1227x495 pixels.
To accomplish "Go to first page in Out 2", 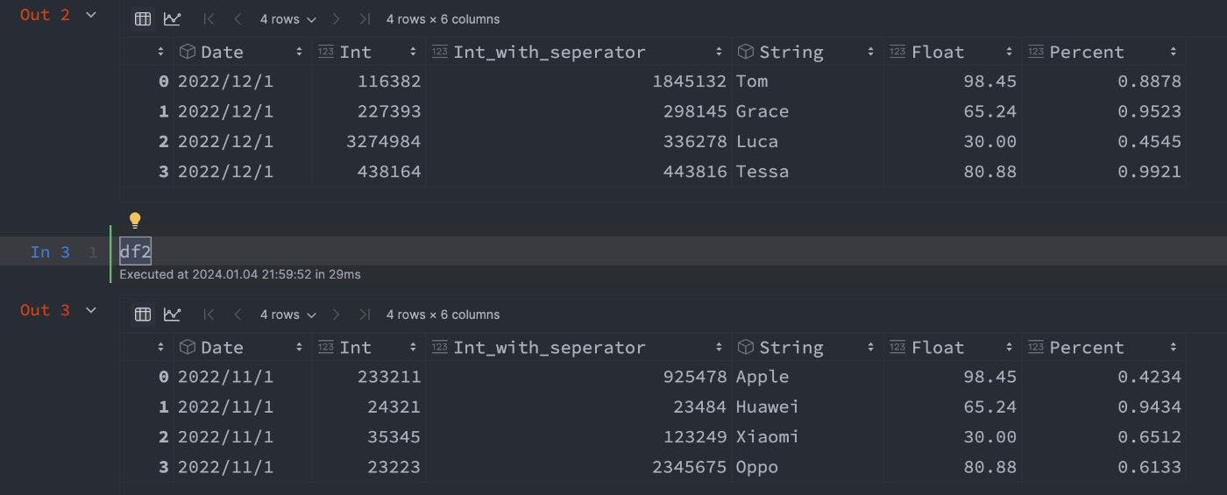I will [209, 18].
